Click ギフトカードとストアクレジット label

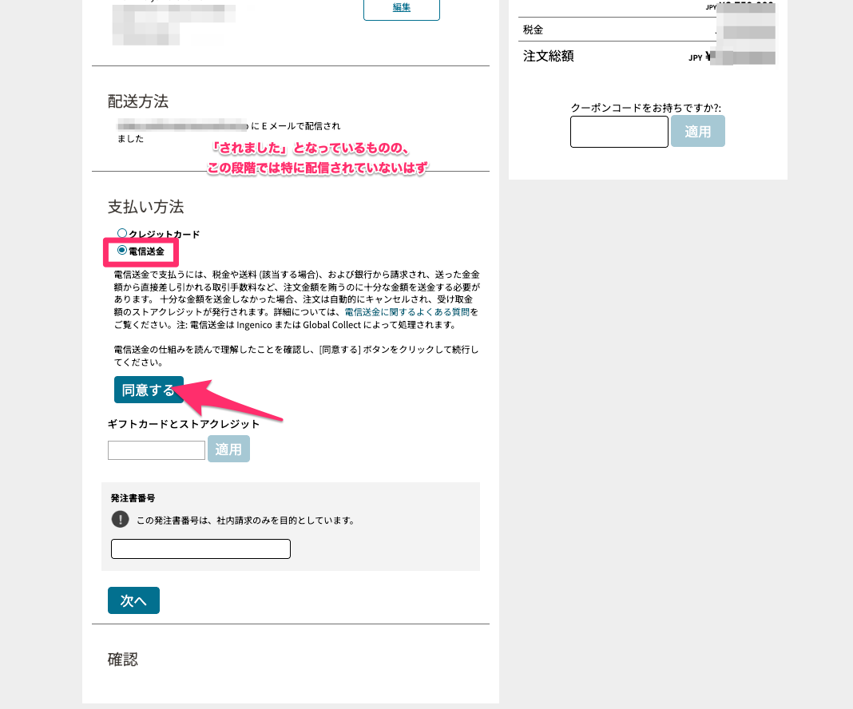pos(184,424)
